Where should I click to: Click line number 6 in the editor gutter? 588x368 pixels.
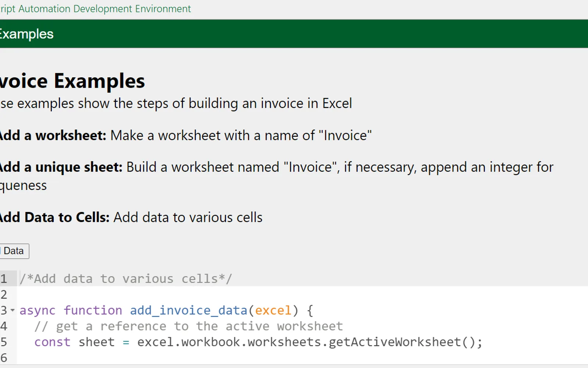pyautogui.click(x=4, y=358)
